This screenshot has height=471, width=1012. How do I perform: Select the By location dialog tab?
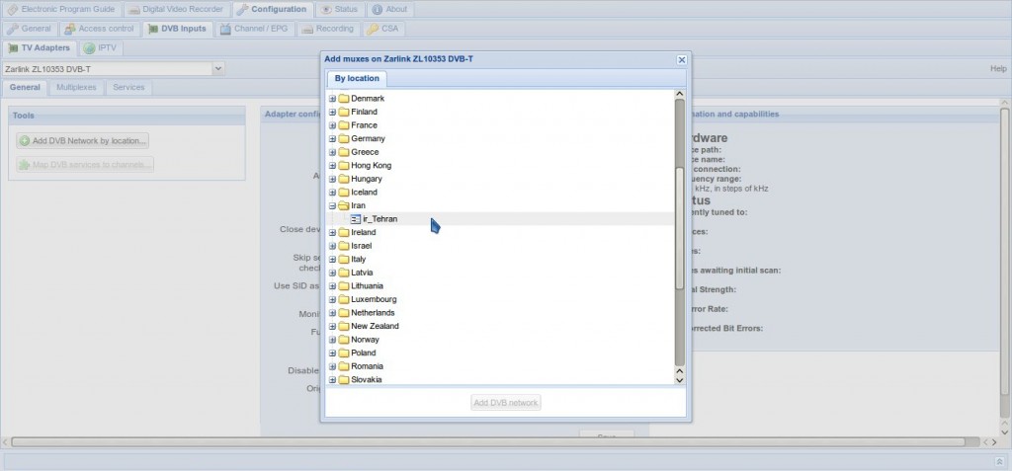[x=357, y=79]
